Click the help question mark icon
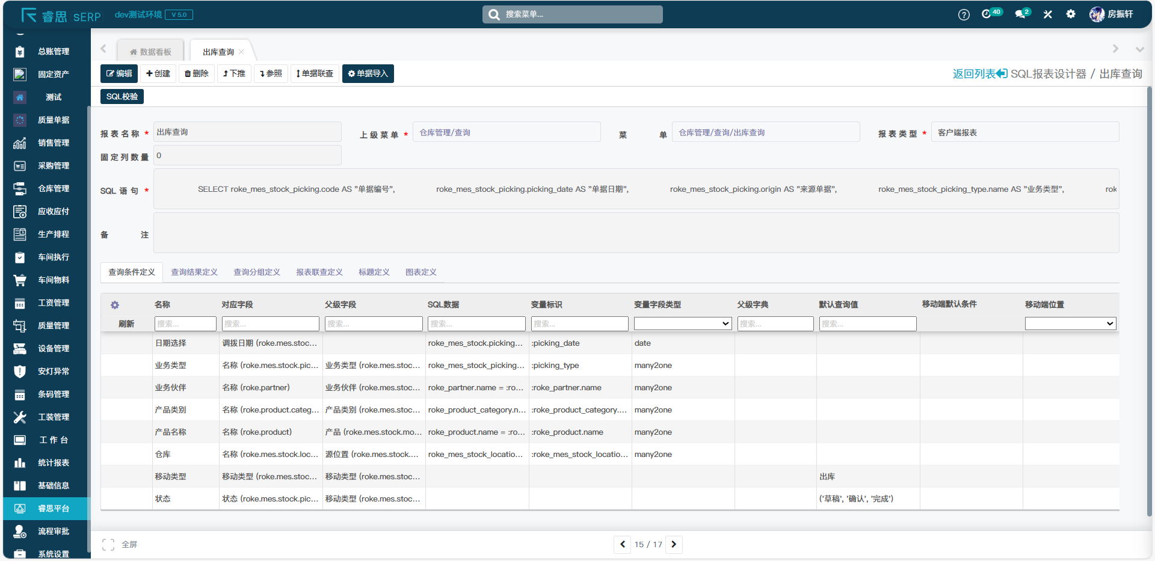Image resolution: width=1155 pixels, height=561 pixels. 964,14
